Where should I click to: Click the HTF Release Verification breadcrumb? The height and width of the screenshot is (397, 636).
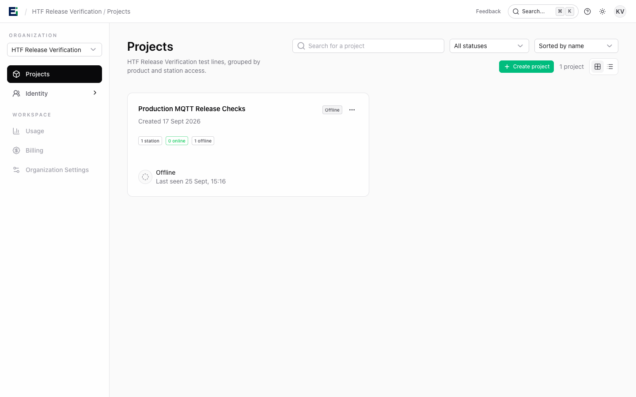tap(67, 11)
